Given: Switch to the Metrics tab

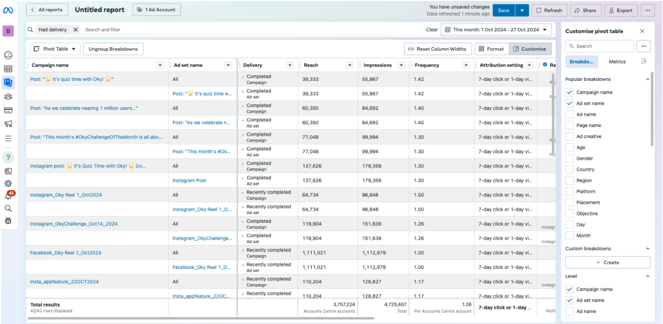Looking at the screenshot, I should click(x=617, y=62).
